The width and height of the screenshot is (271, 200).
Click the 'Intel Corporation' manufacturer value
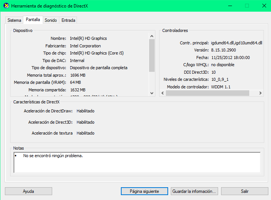(85, 46)
